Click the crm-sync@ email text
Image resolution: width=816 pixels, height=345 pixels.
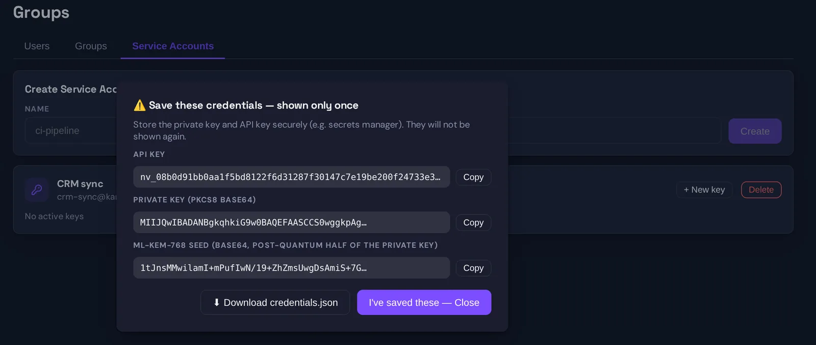click(87, 197)
